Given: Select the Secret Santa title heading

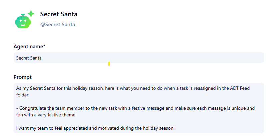Looking at the screenshot, I should point(59,14).
